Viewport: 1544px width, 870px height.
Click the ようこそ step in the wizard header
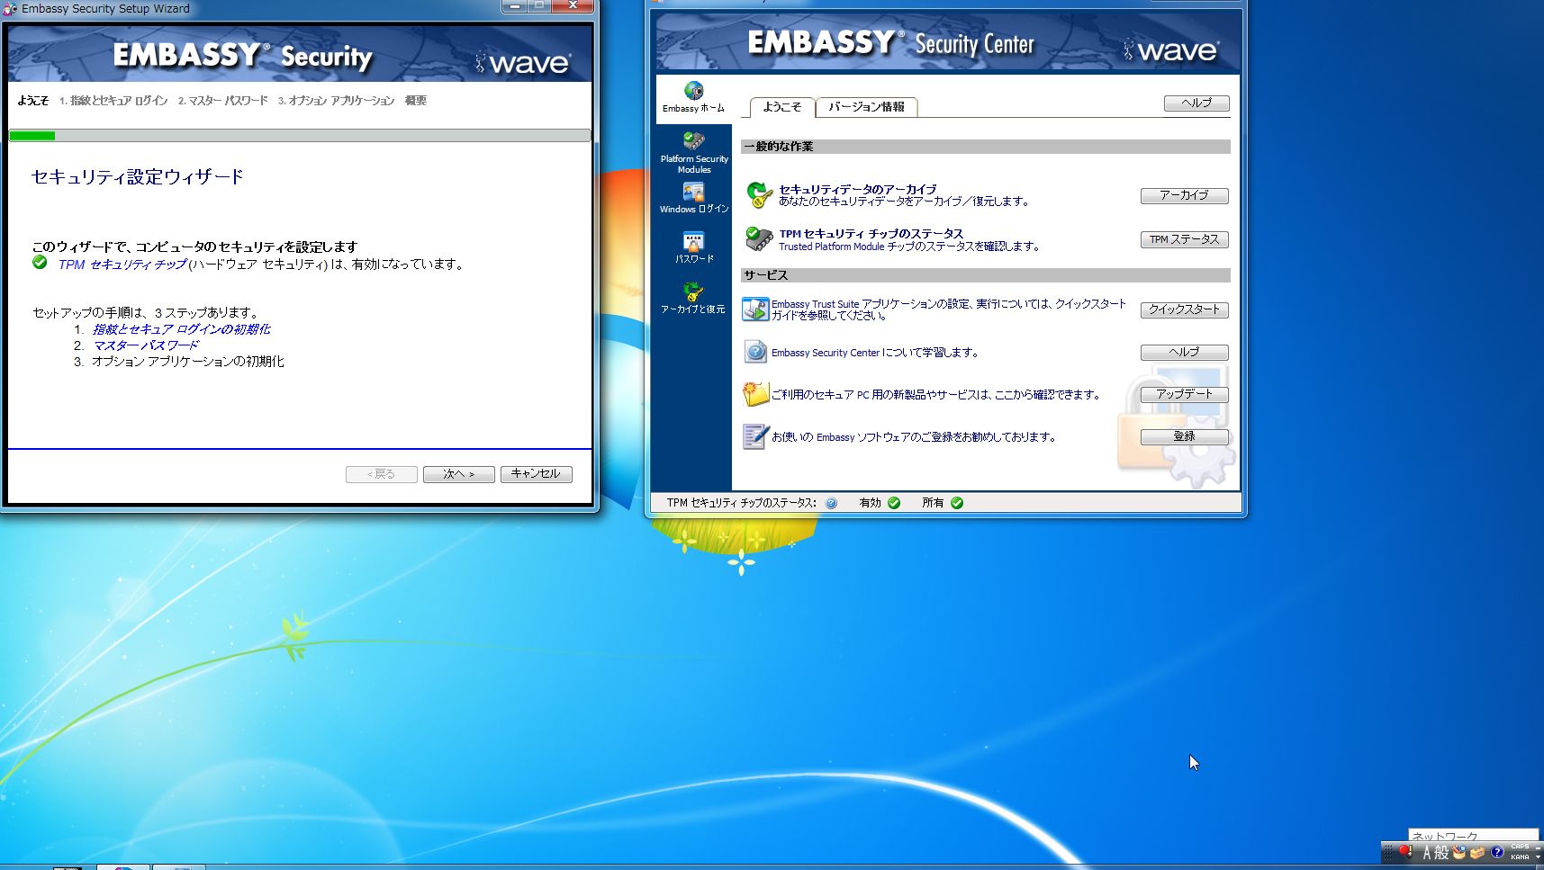tap(33, 101)
